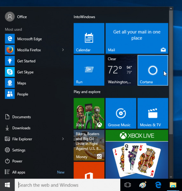The width and height of the screenshot is (182, 191).
Task: Open the People app
Action: click(35, 94)
